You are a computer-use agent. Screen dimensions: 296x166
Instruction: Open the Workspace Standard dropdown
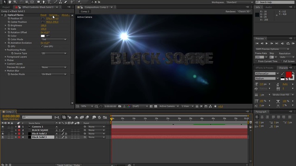click(240, 2)
